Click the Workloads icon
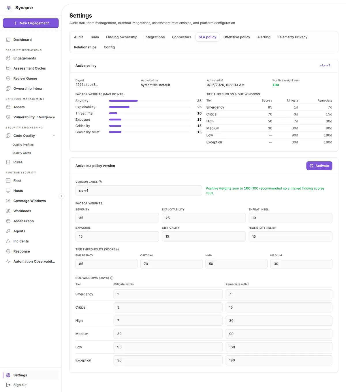This screenshot has width=346, height=392. pyautogui.click(x=8, y=211)
